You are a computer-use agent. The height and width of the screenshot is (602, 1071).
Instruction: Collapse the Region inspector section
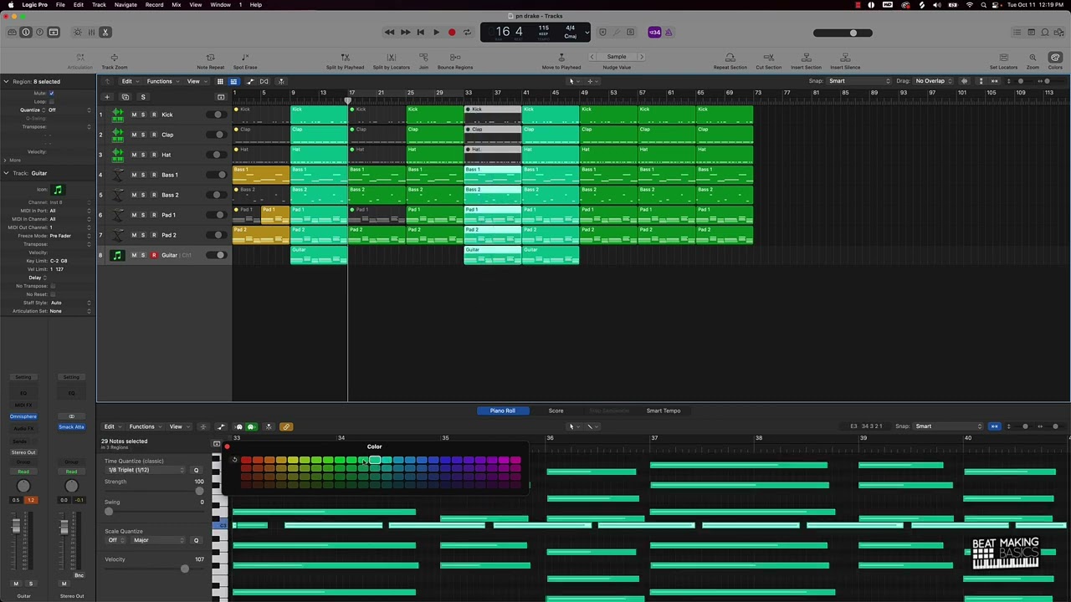pos(6,82)
